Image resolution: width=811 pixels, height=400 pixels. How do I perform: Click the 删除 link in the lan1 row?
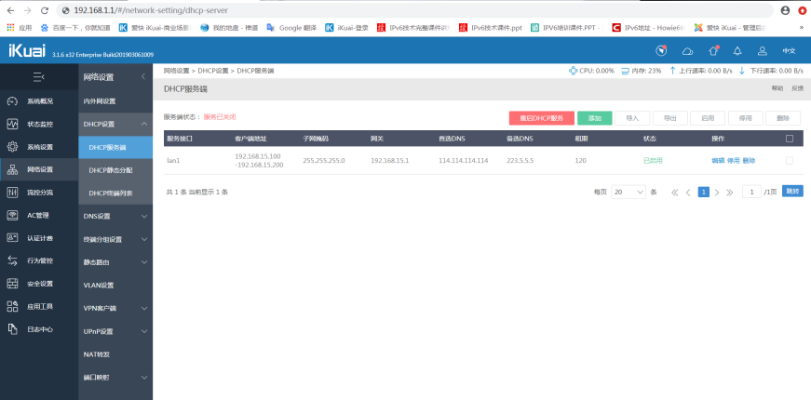tap(749, 161)
